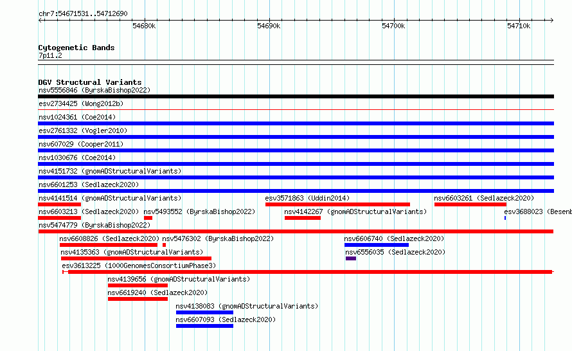Click the blue bar under nsv4151732

pos(296,177)
